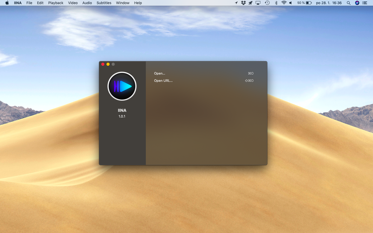This screenshot has height=233, width=373.
Task: Open the Playback menu
Action: coord(56,3)
